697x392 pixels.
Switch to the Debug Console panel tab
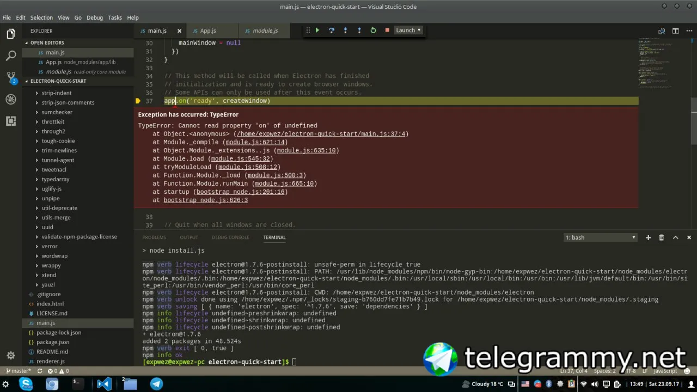(x=230, y=237)
